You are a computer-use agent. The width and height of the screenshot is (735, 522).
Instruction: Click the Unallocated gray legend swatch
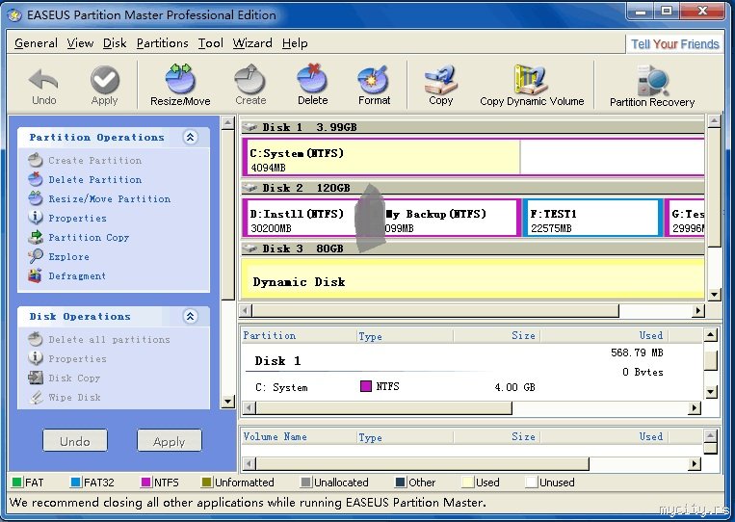point(305,483)
